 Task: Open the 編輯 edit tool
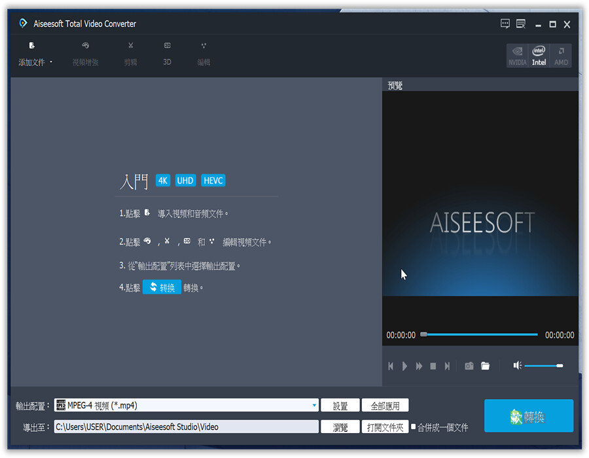204,54
